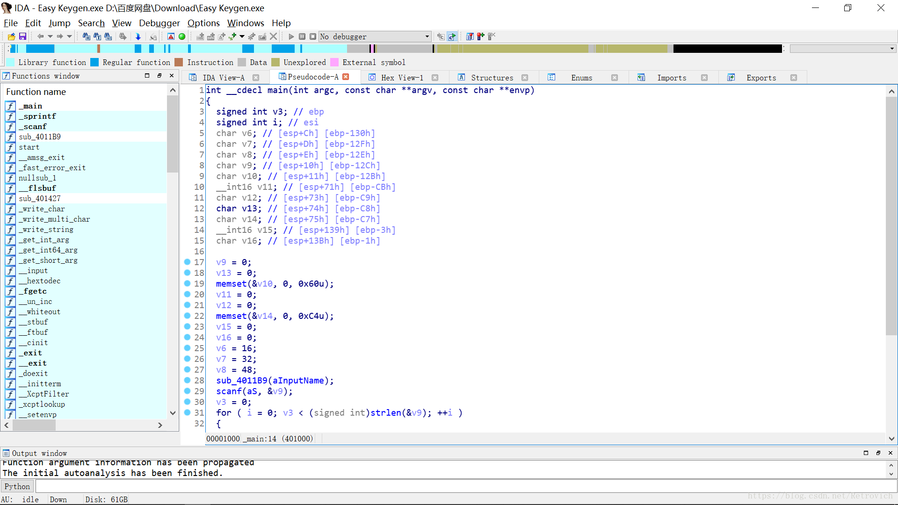Click the open file toolbar icon
898x505 pixels.
[x=12, y=36]
